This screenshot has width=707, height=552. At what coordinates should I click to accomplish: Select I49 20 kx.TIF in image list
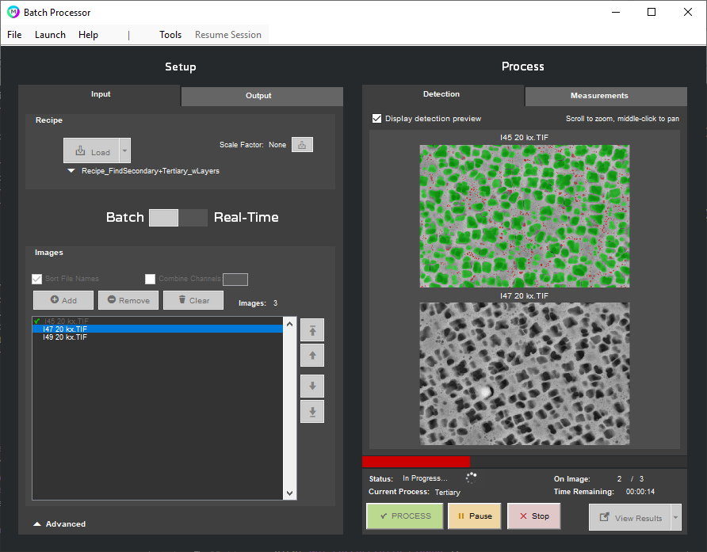65,337
